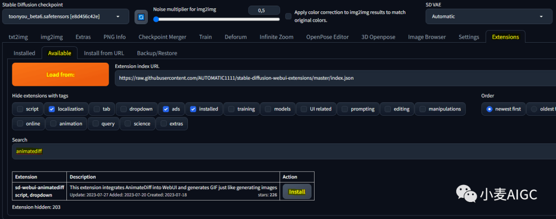Uncheck the installed tag checkbox
556x219 pixels.
tap(193, 109)
